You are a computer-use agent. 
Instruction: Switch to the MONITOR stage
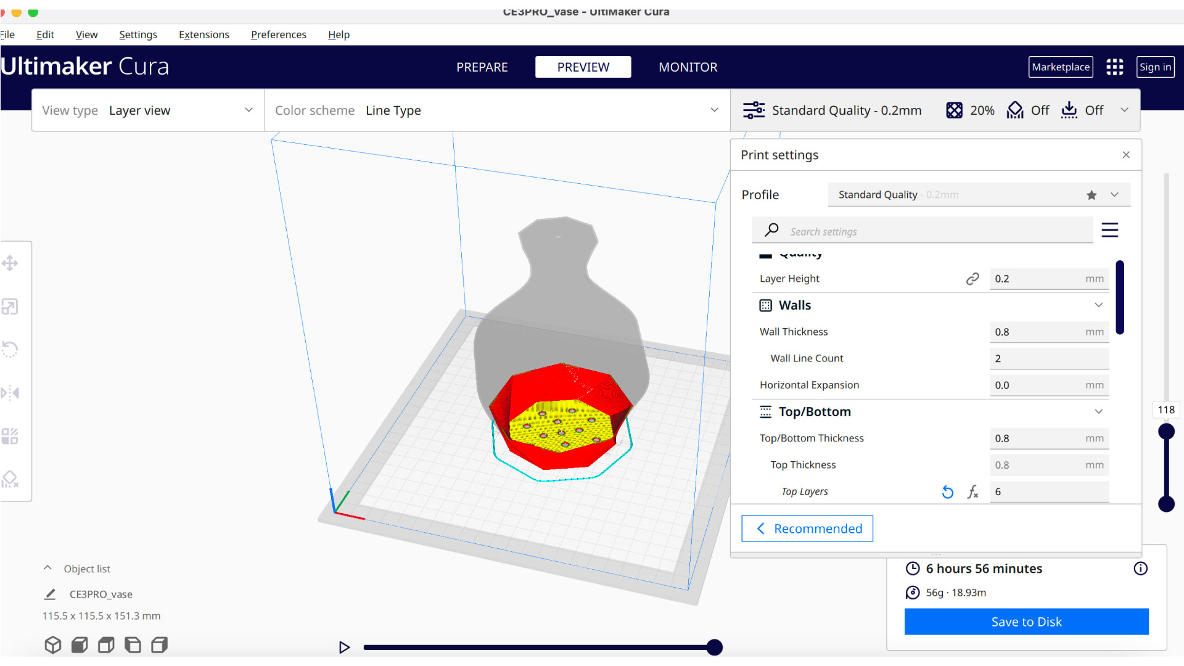click(688, 67)
